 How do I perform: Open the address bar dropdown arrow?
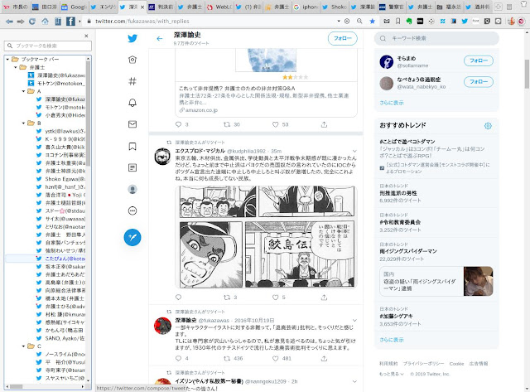(339, 21)
